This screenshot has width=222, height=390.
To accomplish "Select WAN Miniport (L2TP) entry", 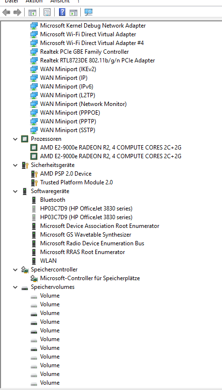I will coord(68,95).
